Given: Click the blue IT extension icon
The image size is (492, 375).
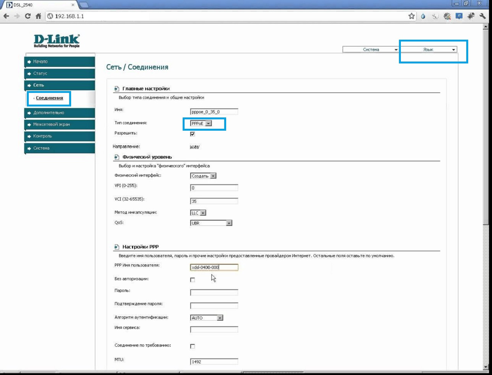Looking at the screenshot, I should [459, 17].
